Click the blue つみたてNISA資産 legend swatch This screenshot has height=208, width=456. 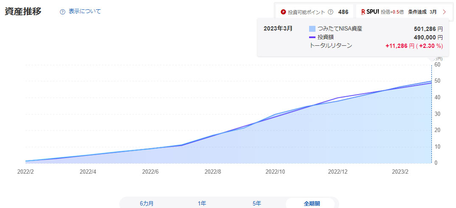coord(312,29)
